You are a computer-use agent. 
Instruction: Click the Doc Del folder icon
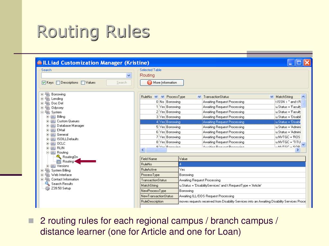click(48, 103)
